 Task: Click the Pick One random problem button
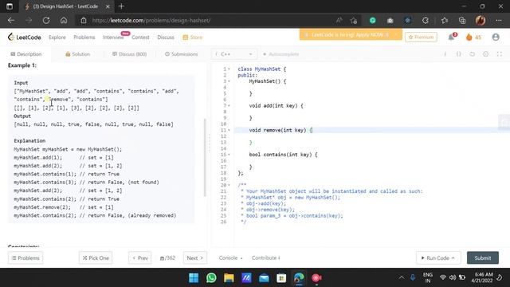(96, 258)
